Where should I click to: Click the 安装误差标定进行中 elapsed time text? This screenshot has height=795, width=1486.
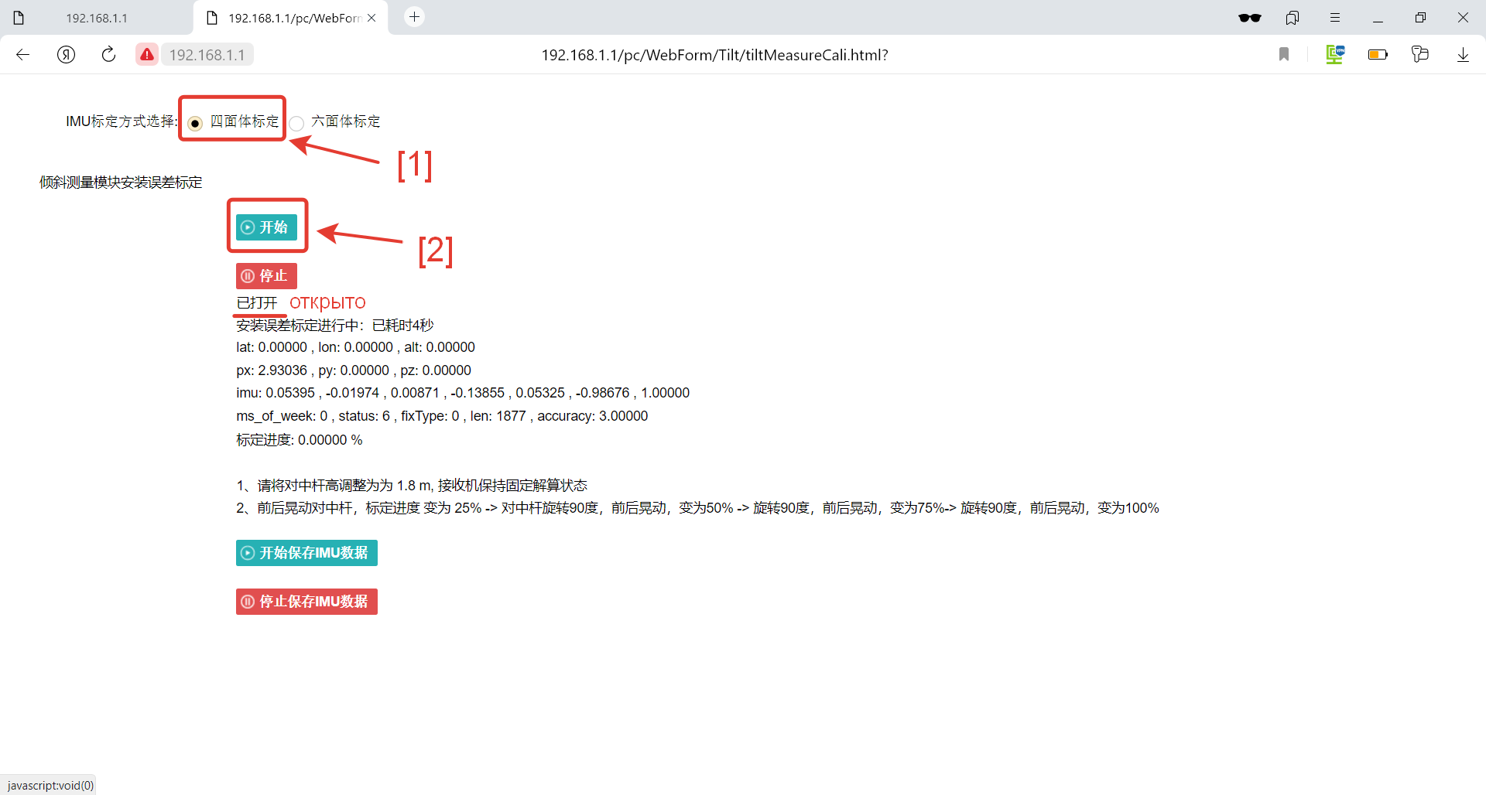335,325
